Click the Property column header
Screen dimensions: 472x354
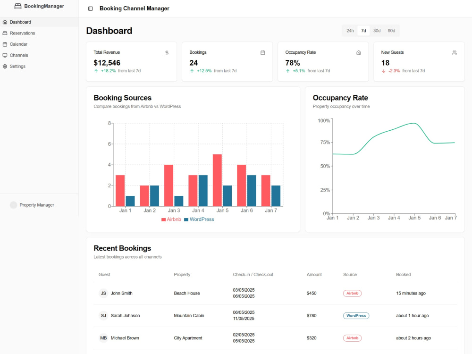coord(182,275)
